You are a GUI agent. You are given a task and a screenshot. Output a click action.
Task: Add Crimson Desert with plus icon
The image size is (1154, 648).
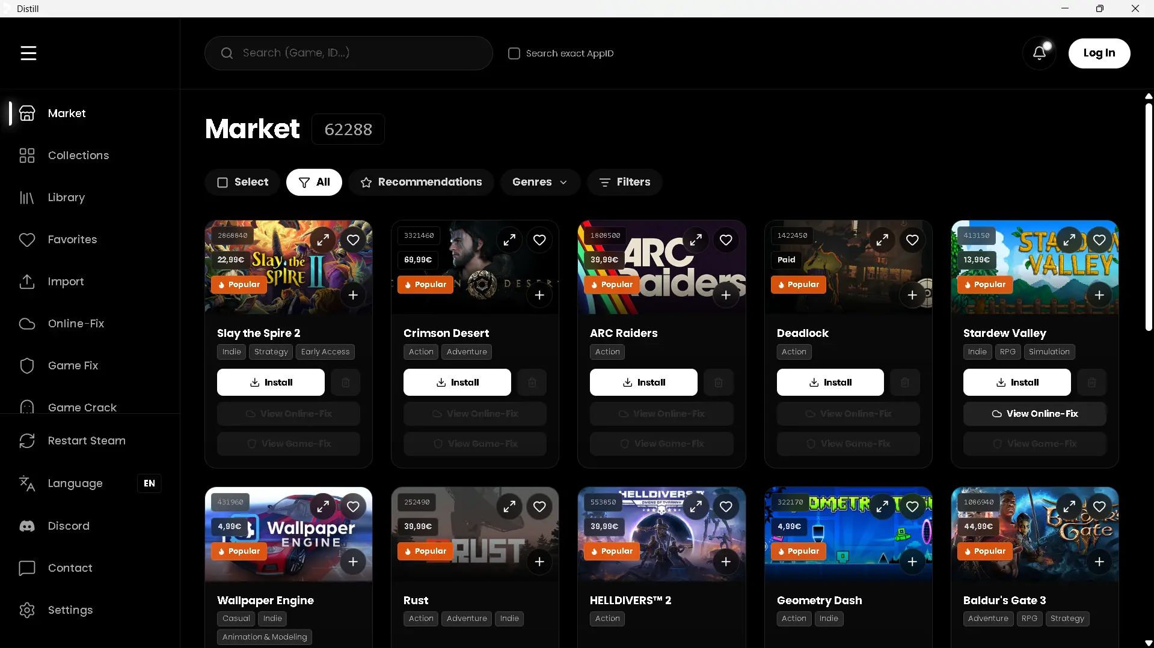click(x=539, y=295)
